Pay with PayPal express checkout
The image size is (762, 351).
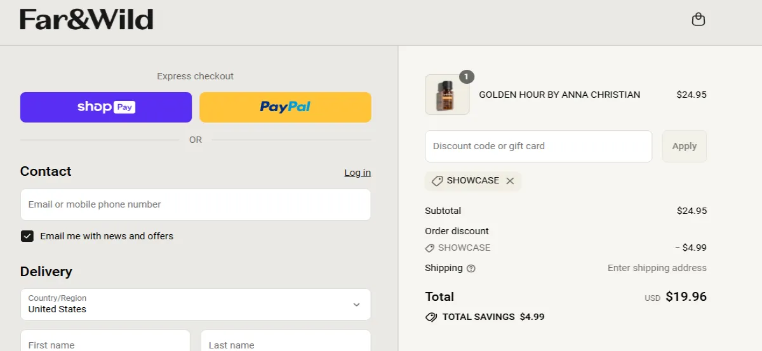285,107
